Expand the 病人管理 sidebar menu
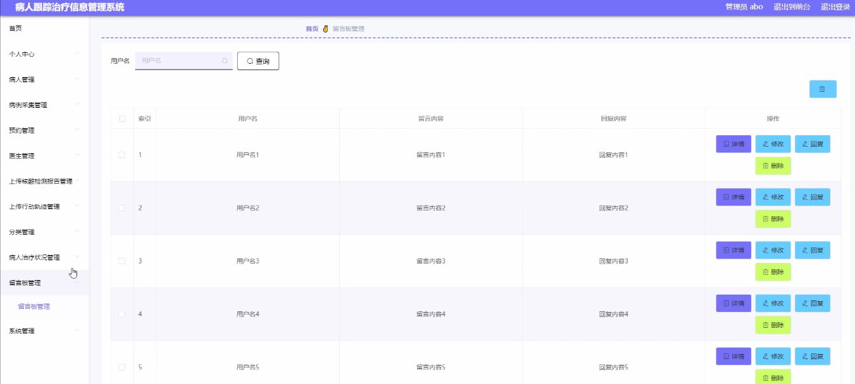 click(45, 80)
